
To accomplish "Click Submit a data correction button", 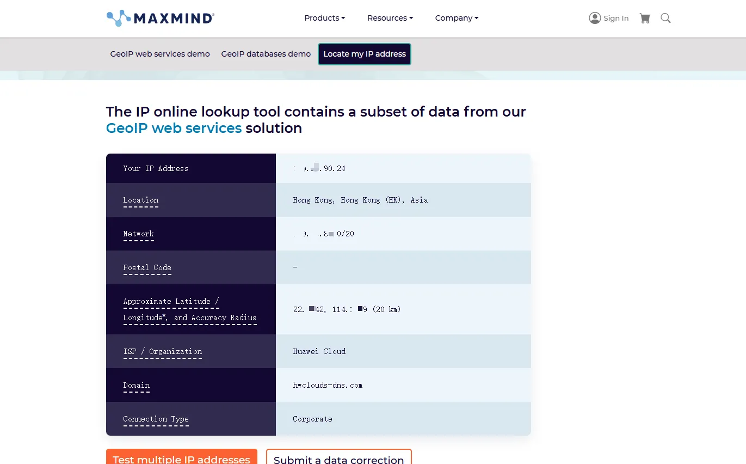I will (x=338, y=459).
